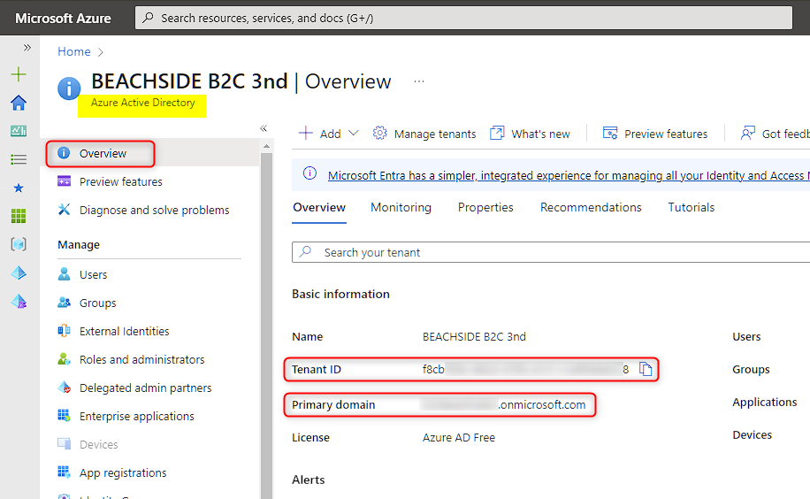Open Diagnose and solve problems
Viewport: 810px width, 499px height.
click(x=154, y=210)
